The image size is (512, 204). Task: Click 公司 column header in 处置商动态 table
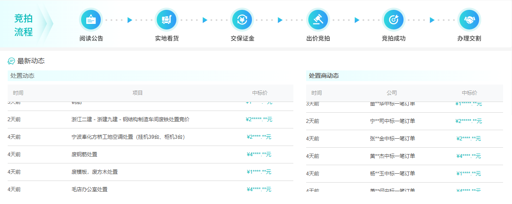coord(392,93)
